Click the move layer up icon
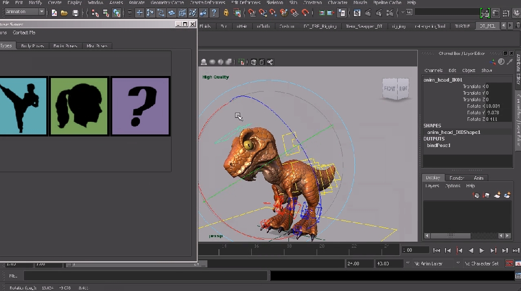This screenshot has height=291, width=521. pos(476,195)
